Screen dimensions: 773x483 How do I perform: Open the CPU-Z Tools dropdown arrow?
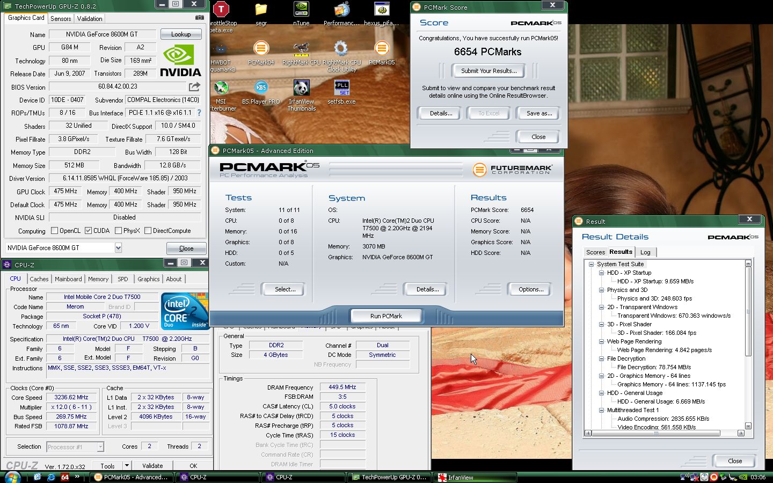(127, 465)
